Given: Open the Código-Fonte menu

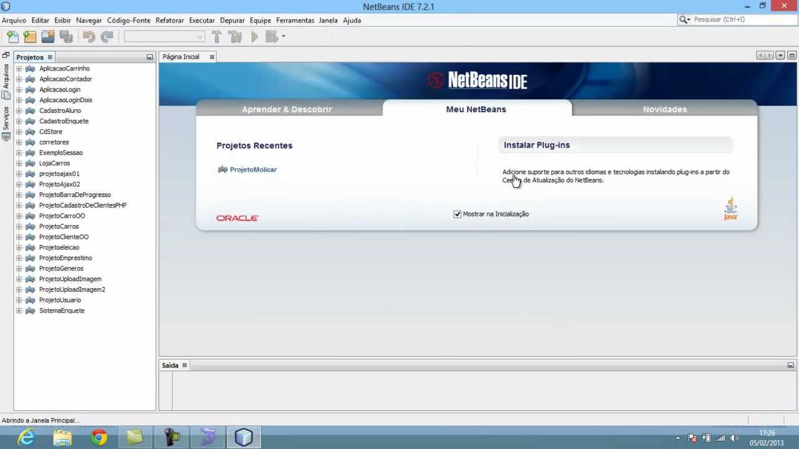Looking at the screenshot, I should tap(129, 20).
